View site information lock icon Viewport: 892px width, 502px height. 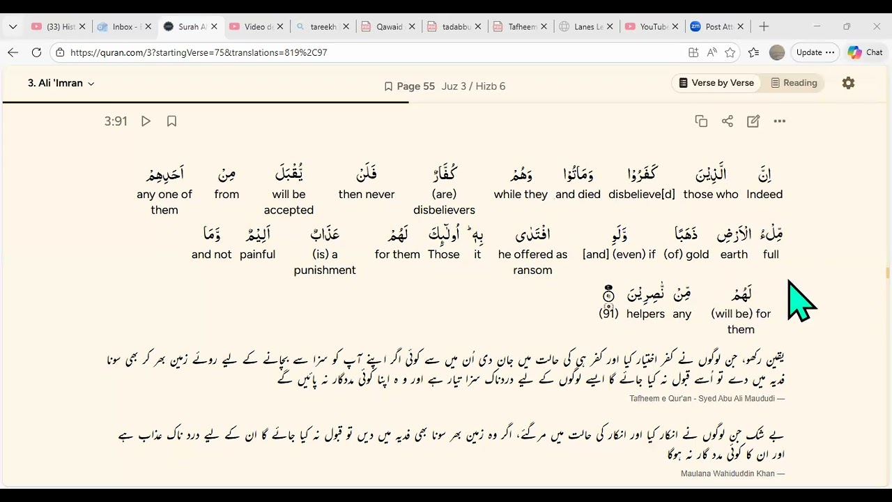pos(61,52)
